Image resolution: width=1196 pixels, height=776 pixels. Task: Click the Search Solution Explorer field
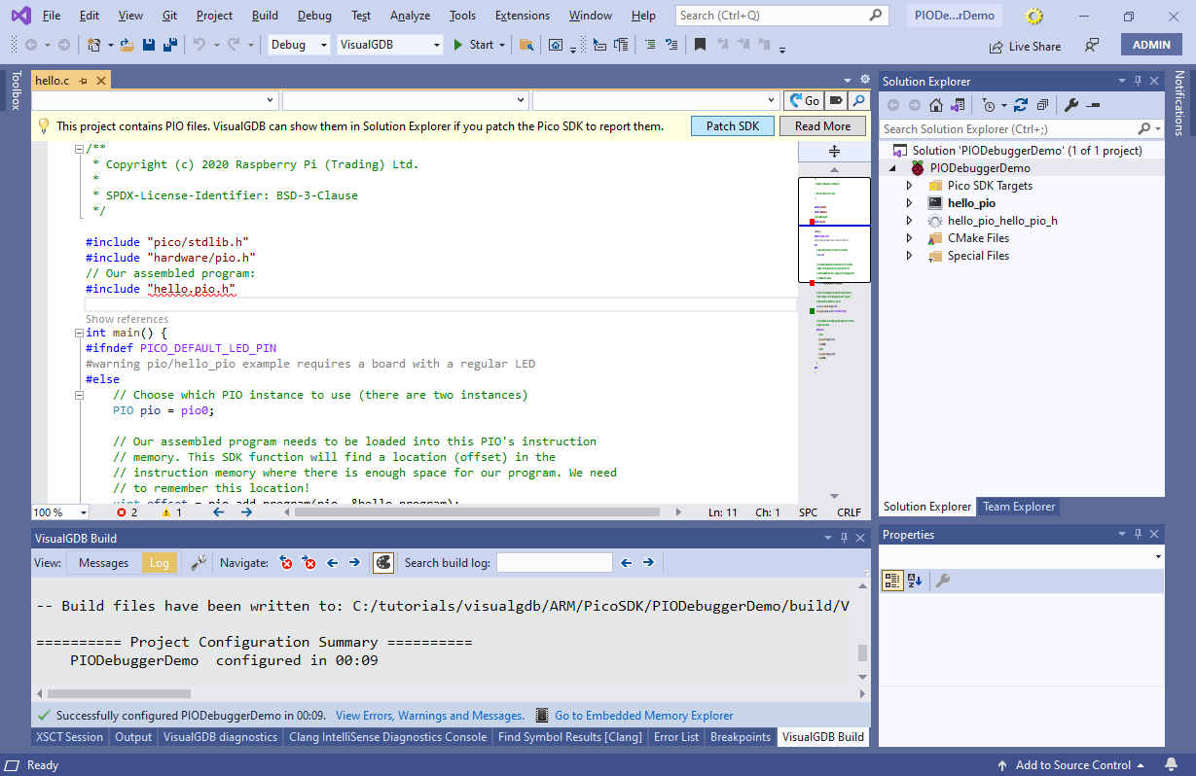coord(1021,128)
